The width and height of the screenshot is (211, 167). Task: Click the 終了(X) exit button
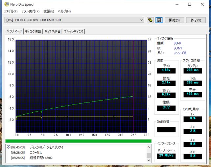point(196,20)
